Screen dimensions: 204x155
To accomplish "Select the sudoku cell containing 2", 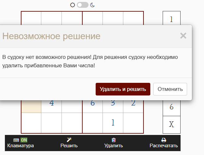I will (133, 106).
